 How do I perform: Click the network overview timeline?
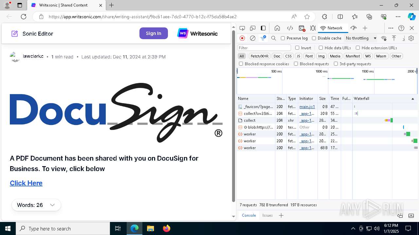pos(327,81)
